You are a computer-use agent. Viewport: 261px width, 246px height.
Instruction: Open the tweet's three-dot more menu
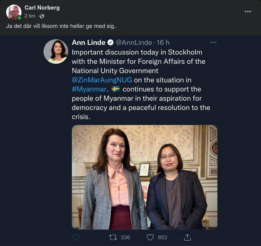[x=213, y=42]
